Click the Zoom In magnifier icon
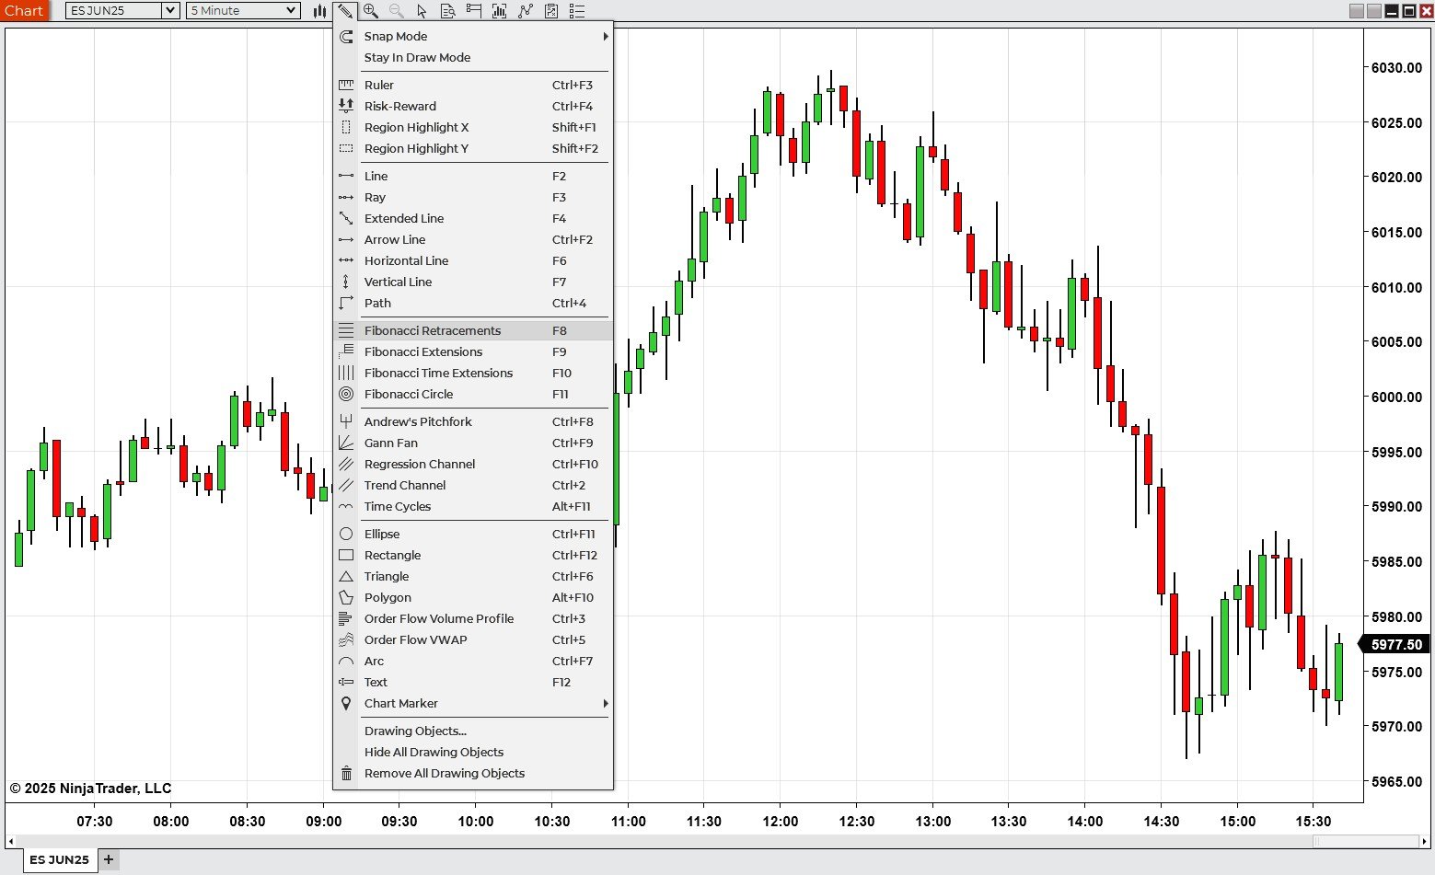 click(371, 11)
